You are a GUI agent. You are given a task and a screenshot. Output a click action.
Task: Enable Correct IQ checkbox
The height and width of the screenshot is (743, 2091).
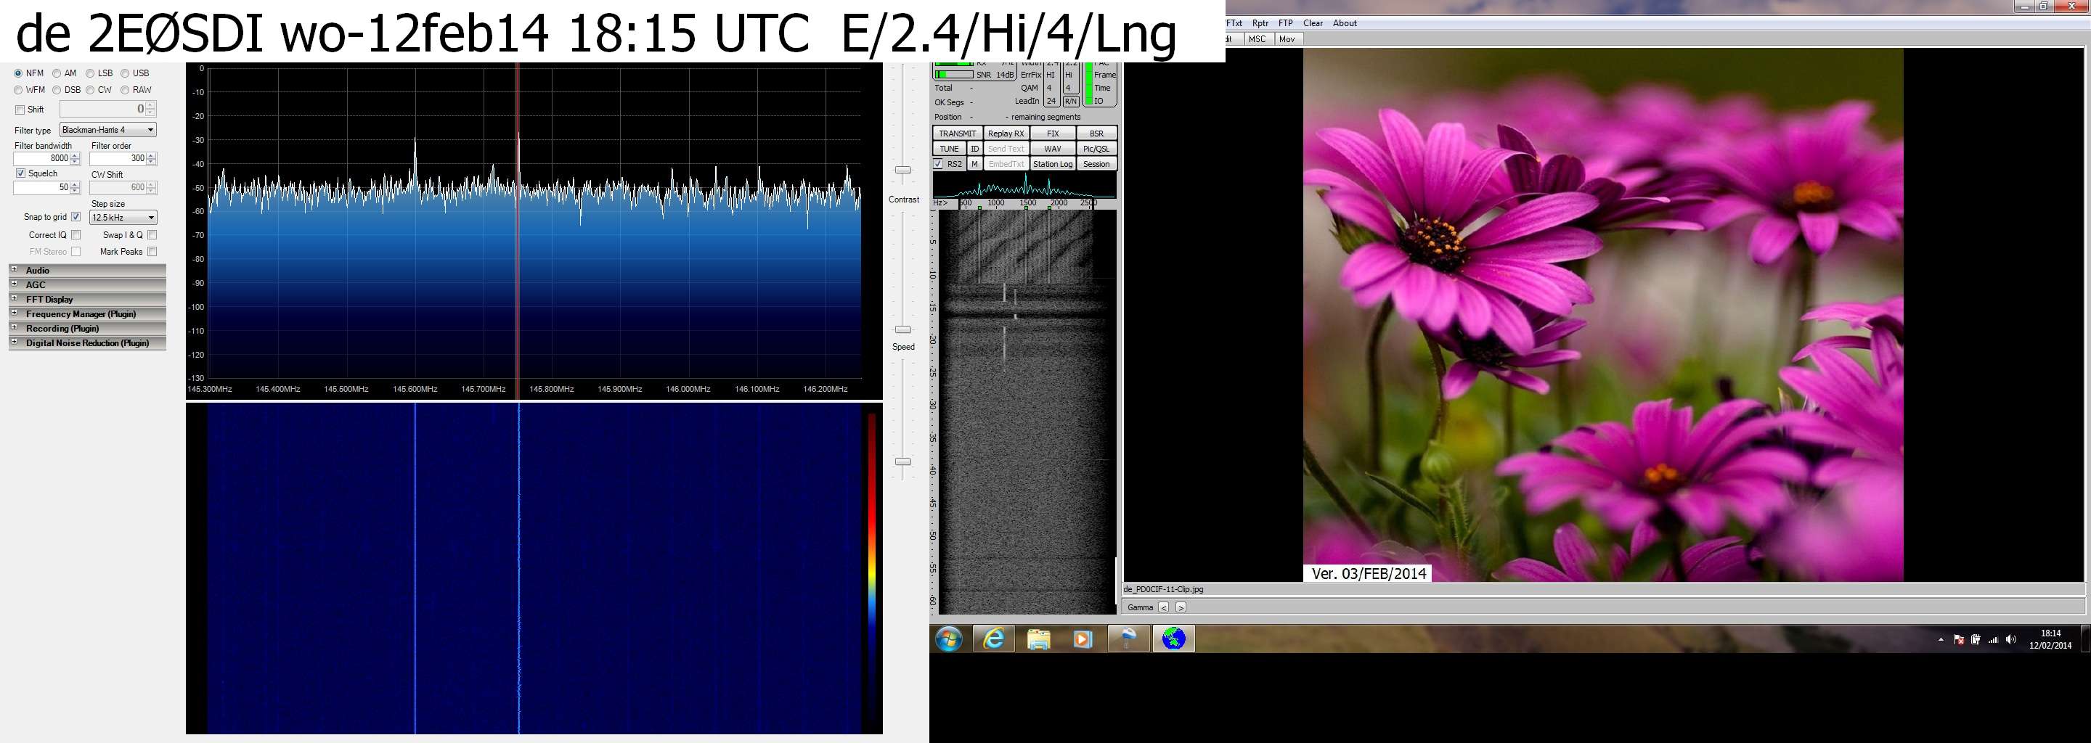tap(76, 235)
